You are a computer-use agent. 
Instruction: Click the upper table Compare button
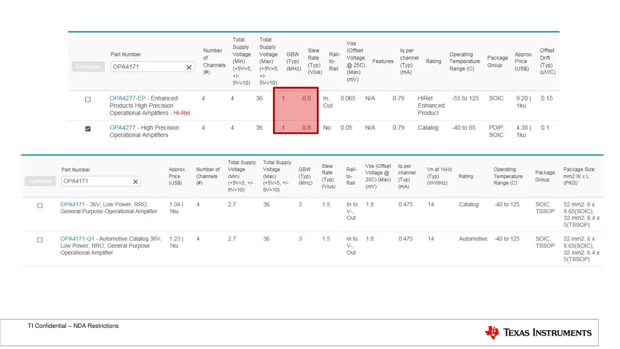(x=88, y=67)
